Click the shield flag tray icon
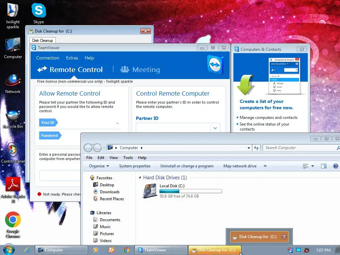Viewport: 340px width, 255px height. pos(290,250)
